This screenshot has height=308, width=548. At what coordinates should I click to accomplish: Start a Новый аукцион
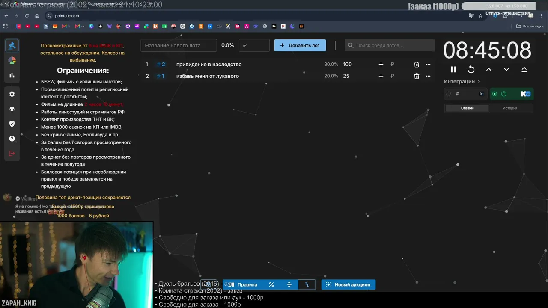coord(348,284)
